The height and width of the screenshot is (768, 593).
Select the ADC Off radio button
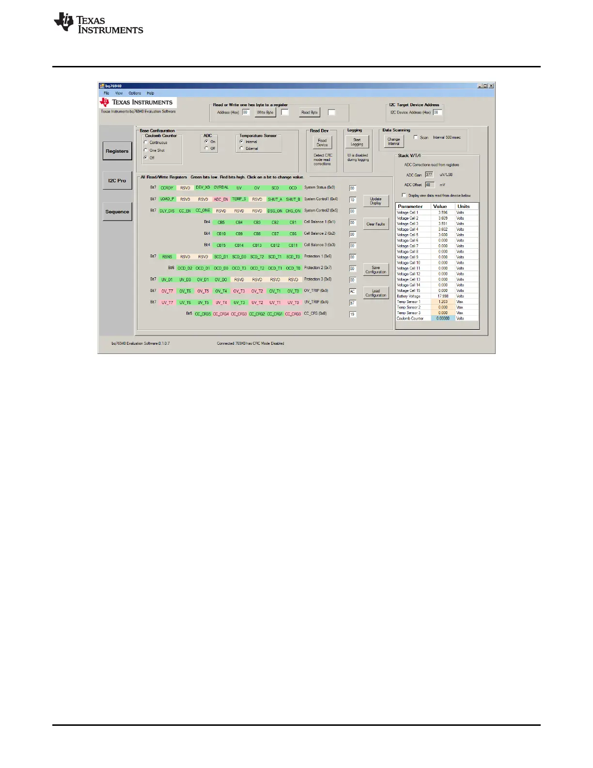coord(206,148)
